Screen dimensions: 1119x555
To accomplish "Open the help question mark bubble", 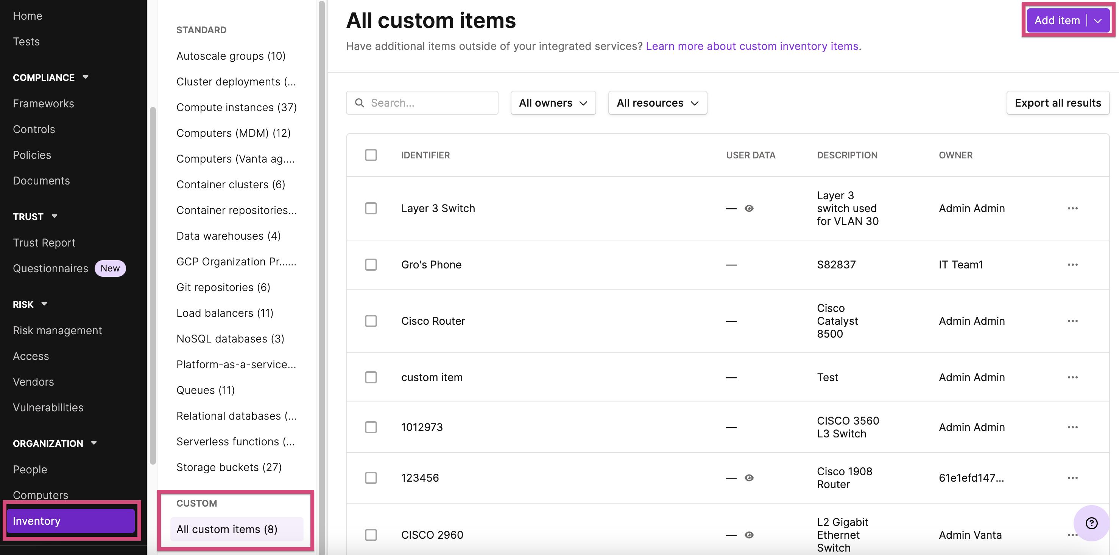I will pyautogui.click(x=1091, y=523).
